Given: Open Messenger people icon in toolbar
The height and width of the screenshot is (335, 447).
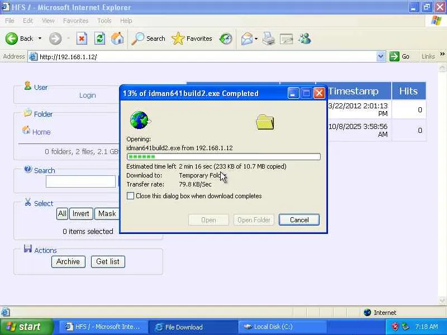Looking at the screenshot, I should pyautogui.click(x=305, y=39).
